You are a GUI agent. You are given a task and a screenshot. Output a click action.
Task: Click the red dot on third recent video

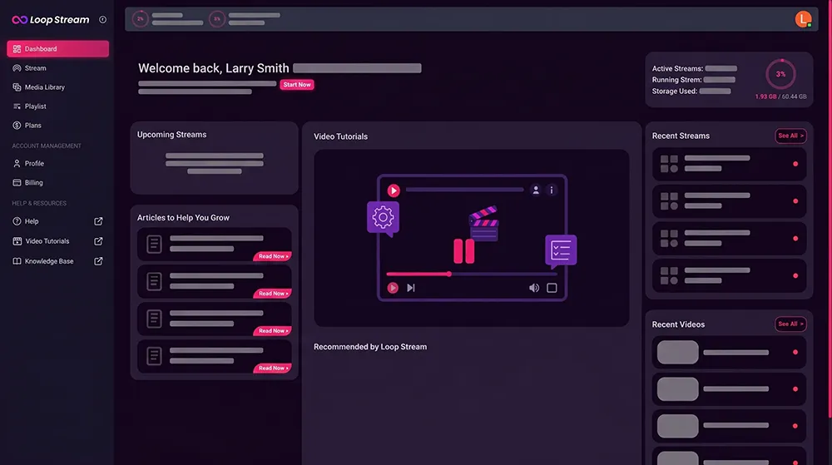click(x=795, y=426)
